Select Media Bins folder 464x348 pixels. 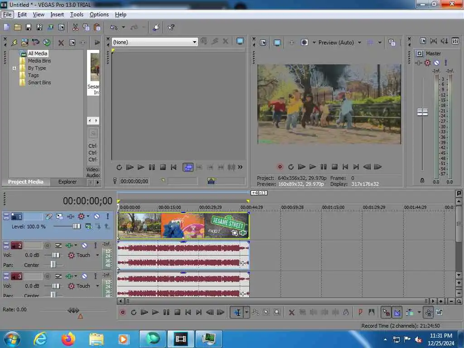click(39, 61)
